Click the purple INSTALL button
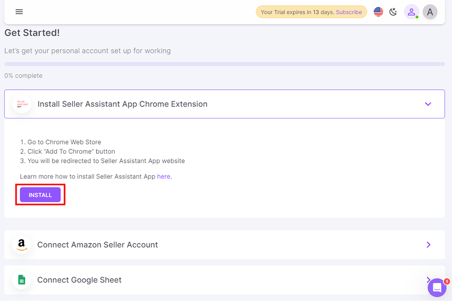The width and height of the screenshot is (452, 301). [x=40, y=195]
